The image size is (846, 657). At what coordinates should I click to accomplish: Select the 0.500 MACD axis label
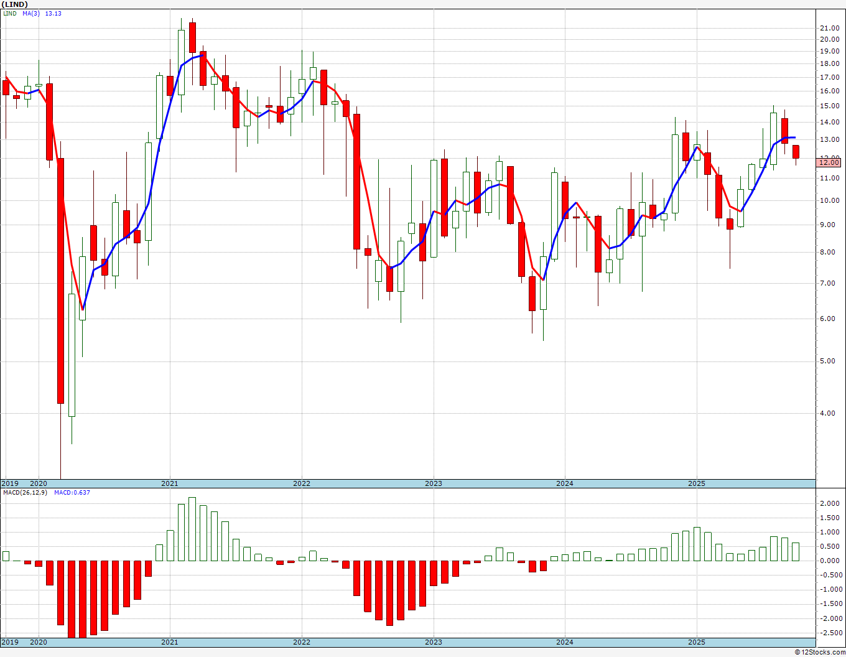(831, 546)
